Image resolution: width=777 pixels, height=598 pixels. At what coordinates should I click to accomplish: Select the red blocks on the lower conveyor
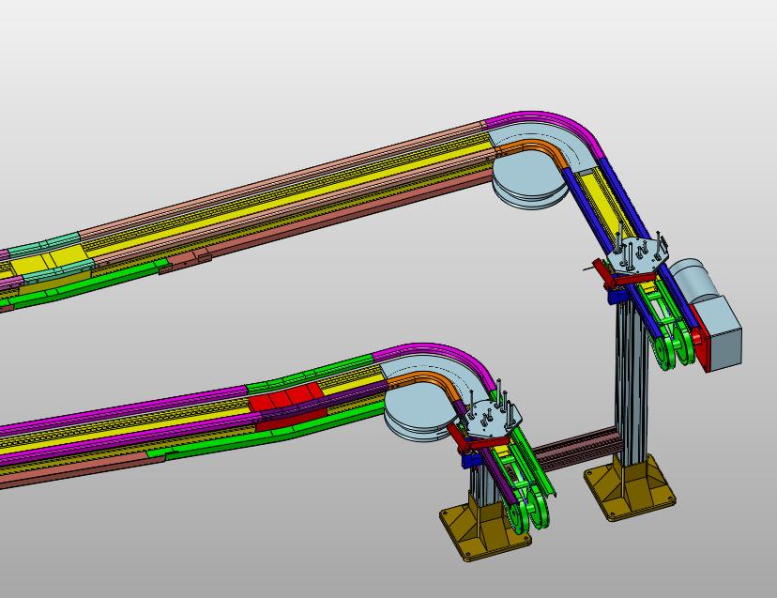286,397
